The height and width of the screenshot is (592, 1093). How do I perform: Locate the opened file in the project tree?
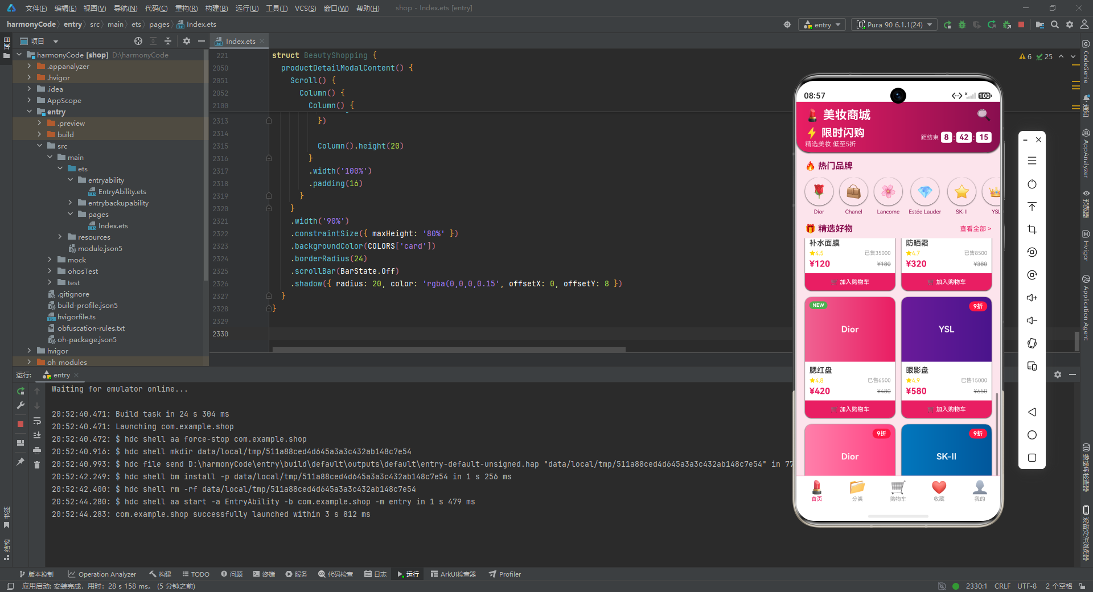point(138,41)
